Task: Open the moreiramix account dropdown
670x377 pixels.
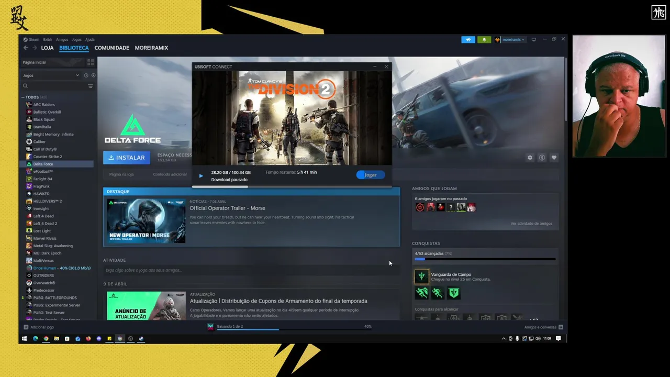Action: click(x=510, y=39)
